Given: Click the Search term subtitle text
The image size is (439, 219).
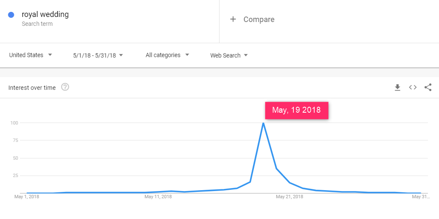Looking at the screenshot, I should tap(37, 24).
